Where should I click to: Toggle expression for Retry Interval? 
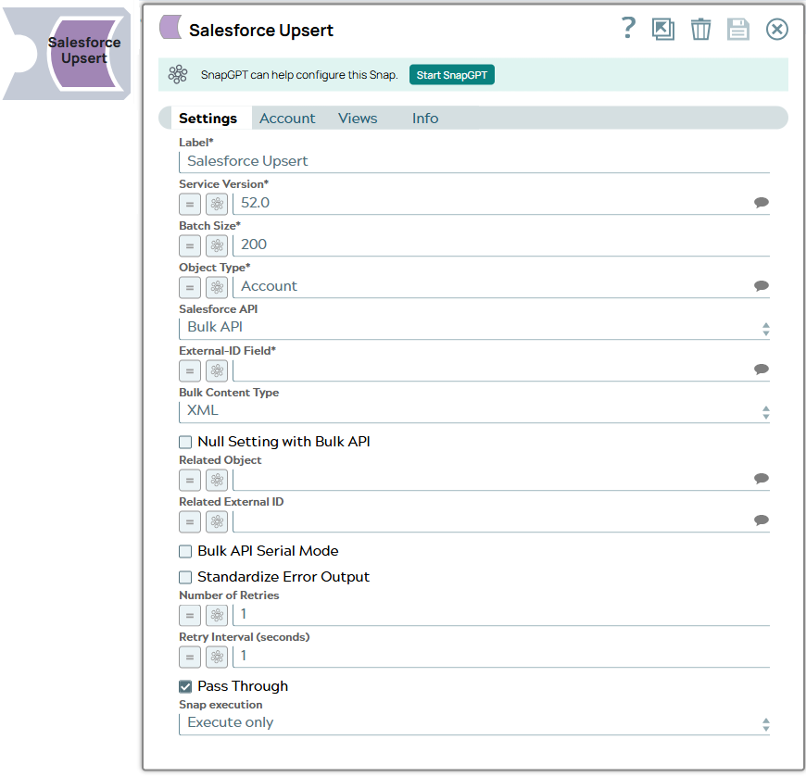coord(190,657)
